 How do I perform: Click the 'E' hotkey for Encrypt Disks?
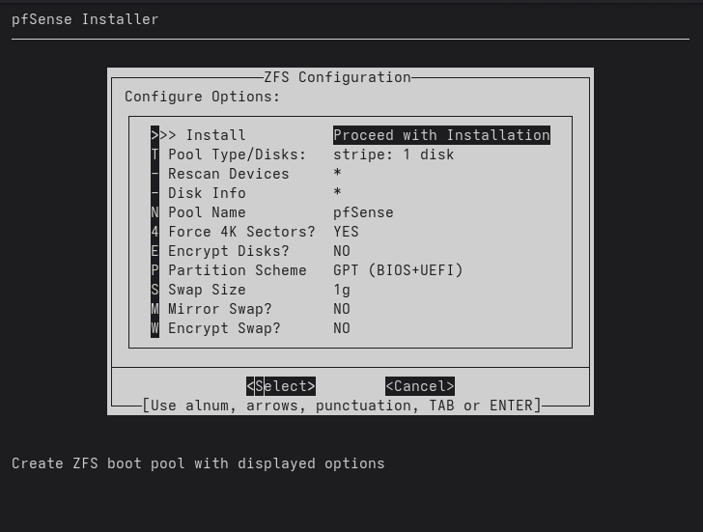(155, 250)
